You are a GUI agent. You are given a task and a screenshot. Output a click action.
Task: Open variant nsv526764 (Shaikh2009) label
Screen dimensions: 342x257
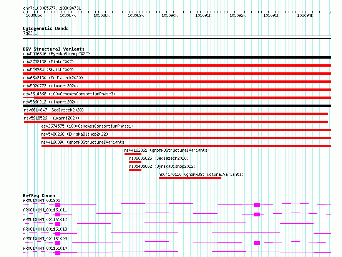(x=48, y=70)
